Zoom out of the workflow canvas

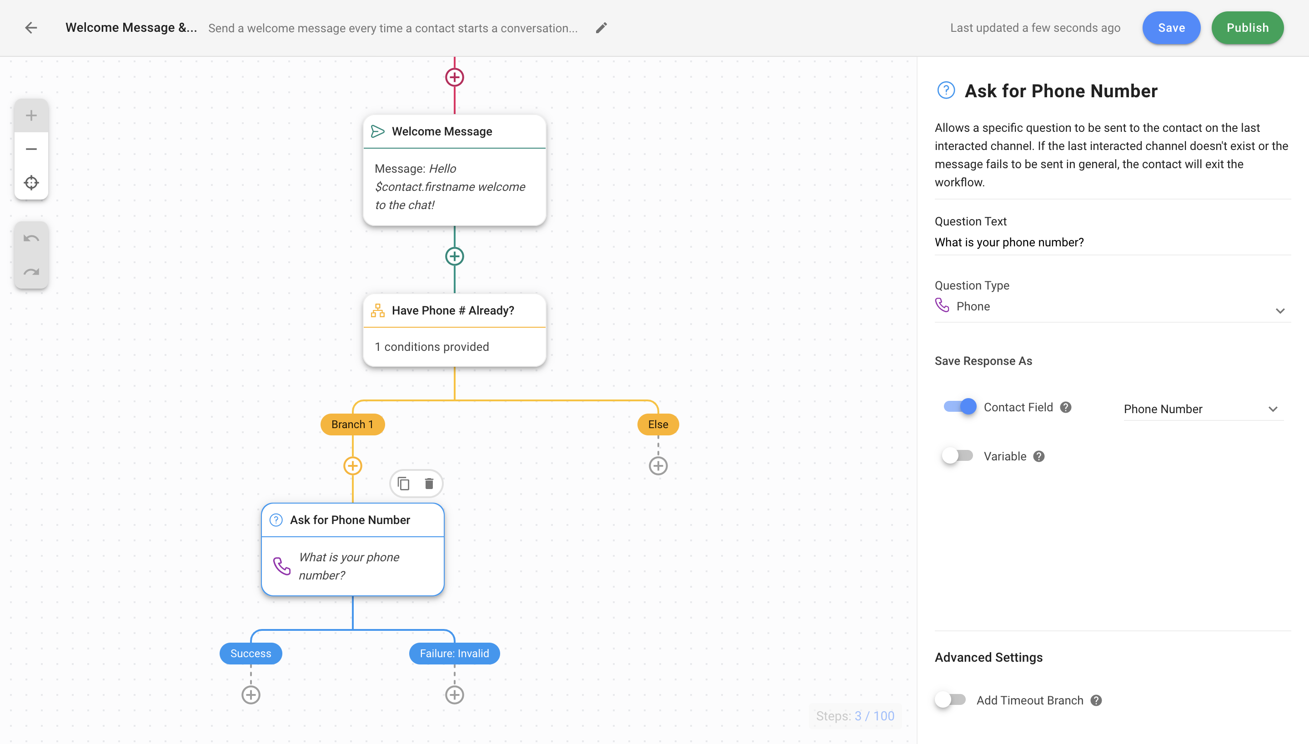pyautogui.click(x=31, y=149)
